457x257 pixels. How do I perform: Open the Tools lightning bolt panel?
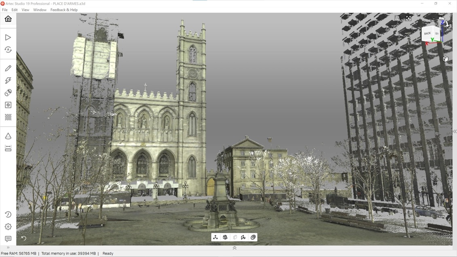click(x=8, y=80)
